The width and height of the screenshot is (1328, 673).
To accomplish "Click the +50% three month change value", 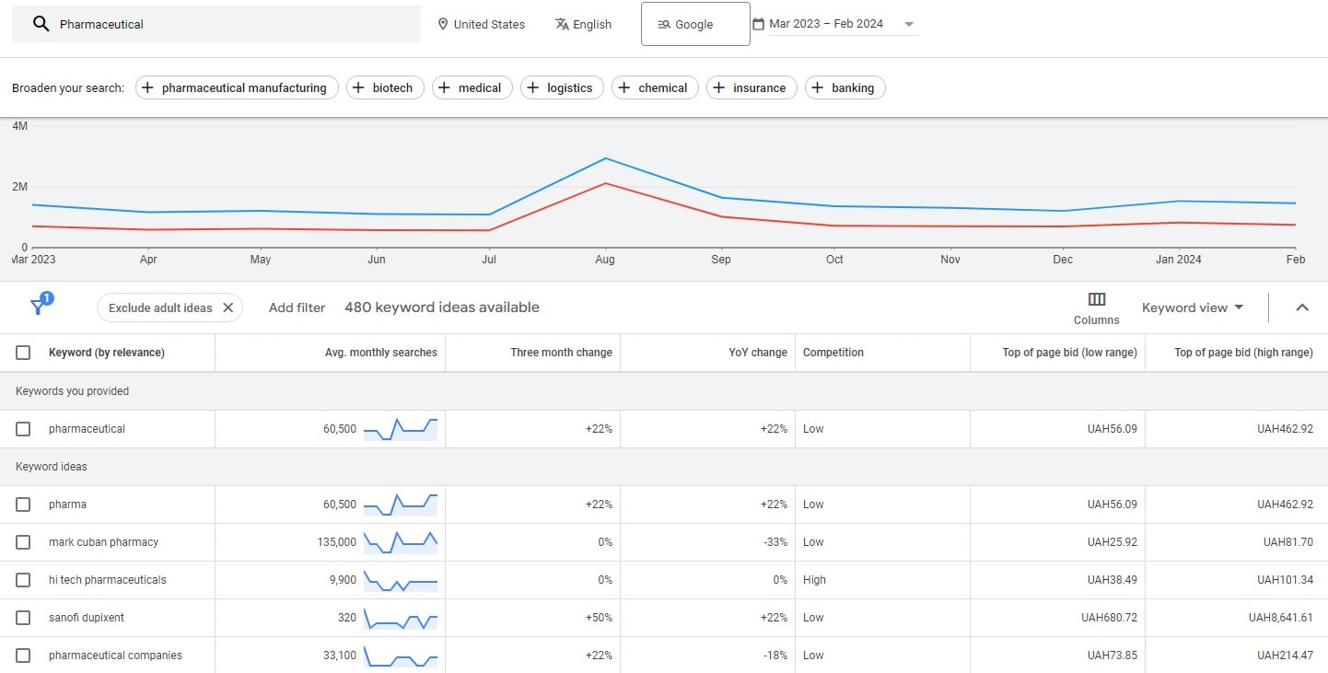I will 599,618.
